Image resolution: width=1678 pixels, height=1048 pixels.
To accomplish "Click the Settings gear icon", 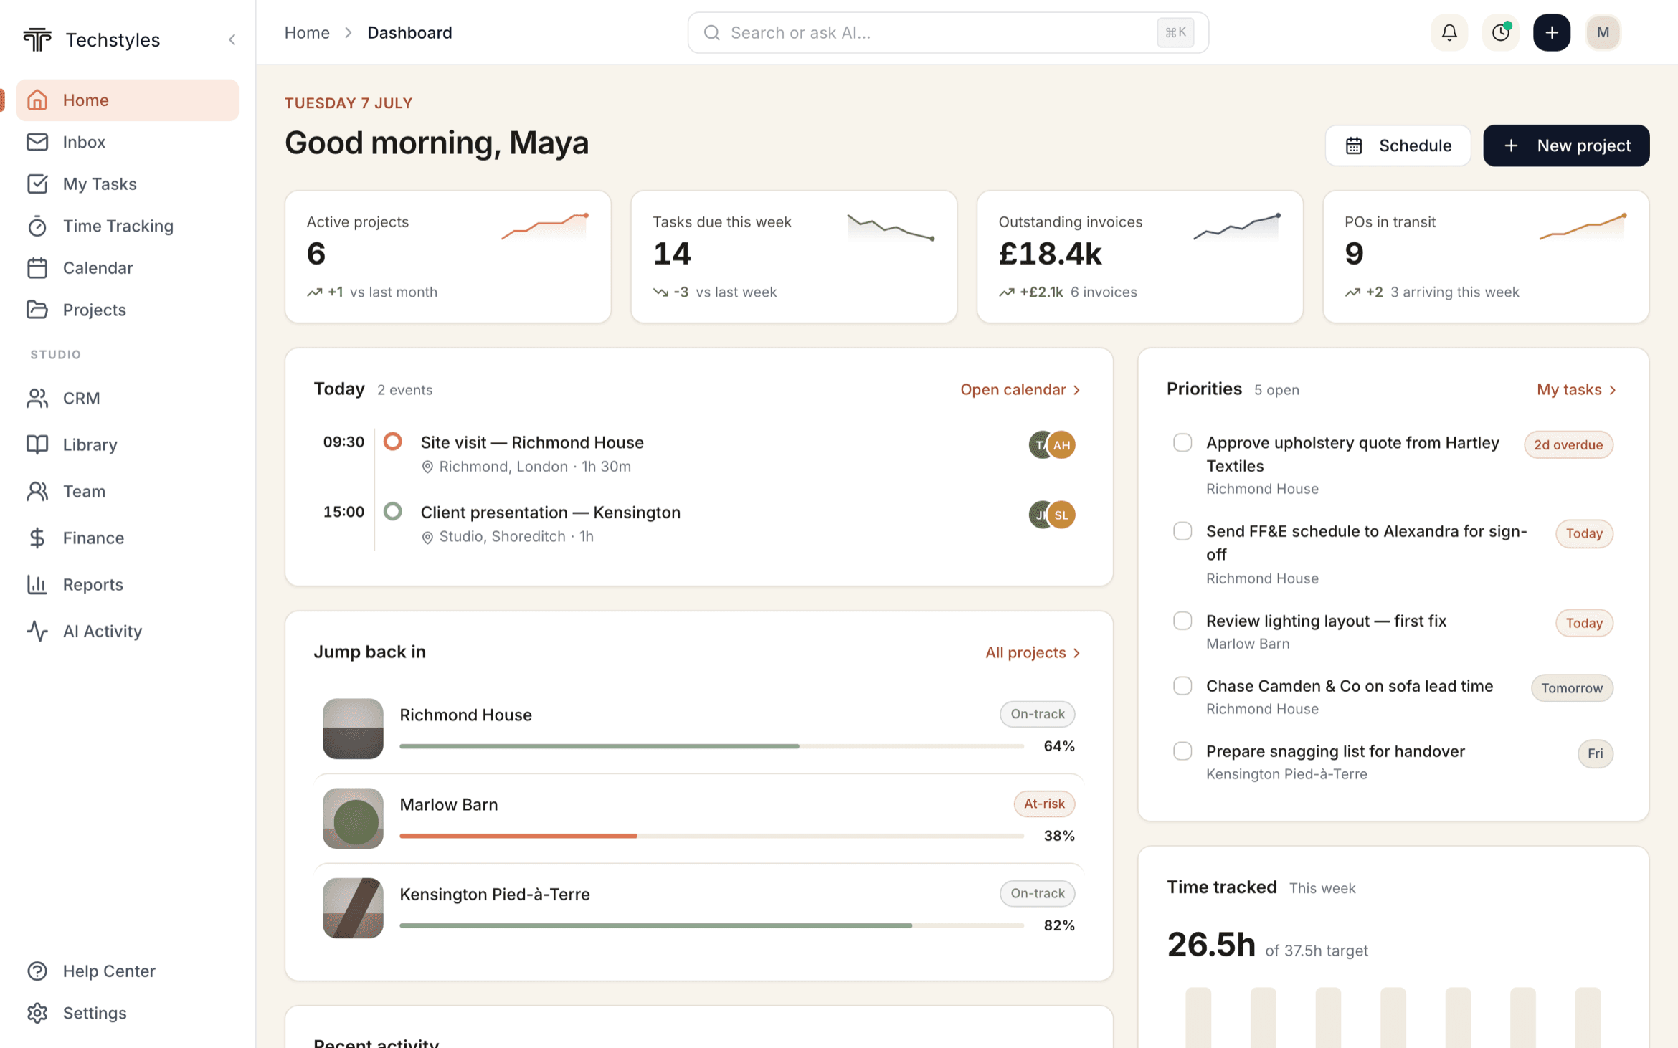I will [x=37, y=1013].
